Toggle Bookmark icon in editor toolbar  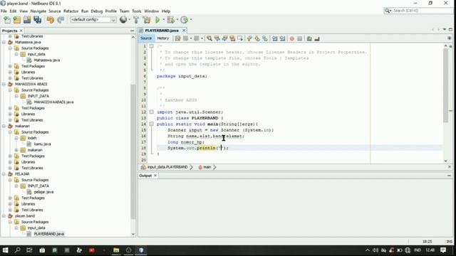tap(264, 38)
